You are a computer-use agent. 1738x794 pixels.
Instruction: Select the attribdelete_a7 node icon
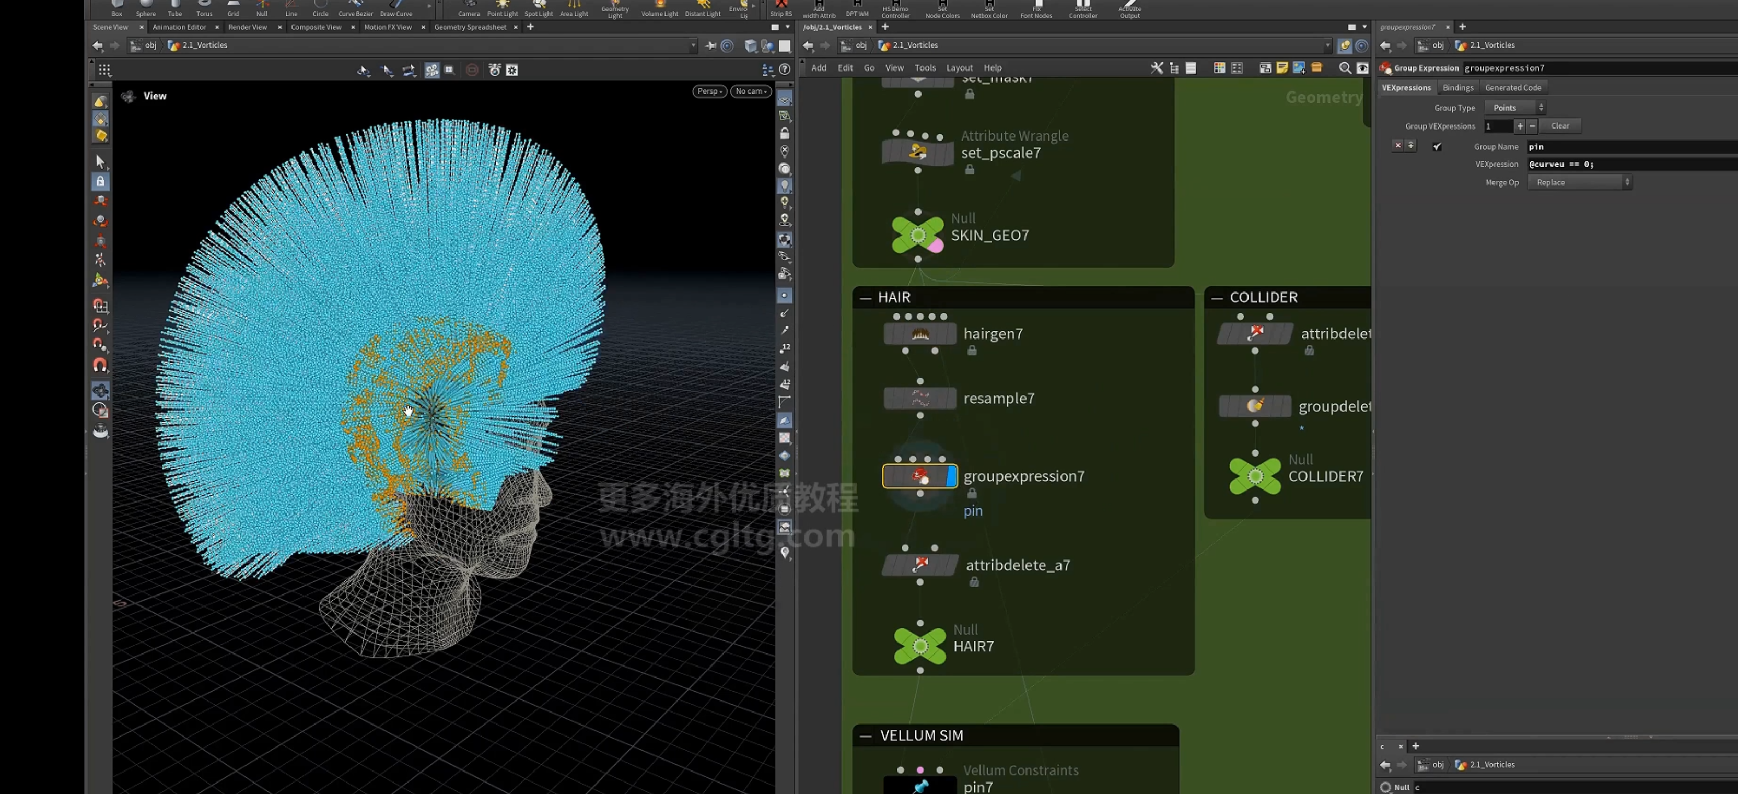tap(920, 565)
